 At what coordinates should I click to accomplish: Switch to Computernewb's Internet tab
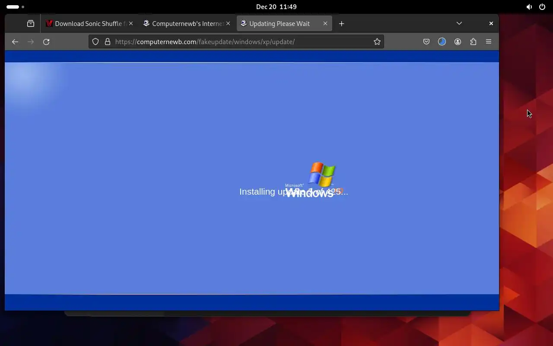click(x=187, y=24)
